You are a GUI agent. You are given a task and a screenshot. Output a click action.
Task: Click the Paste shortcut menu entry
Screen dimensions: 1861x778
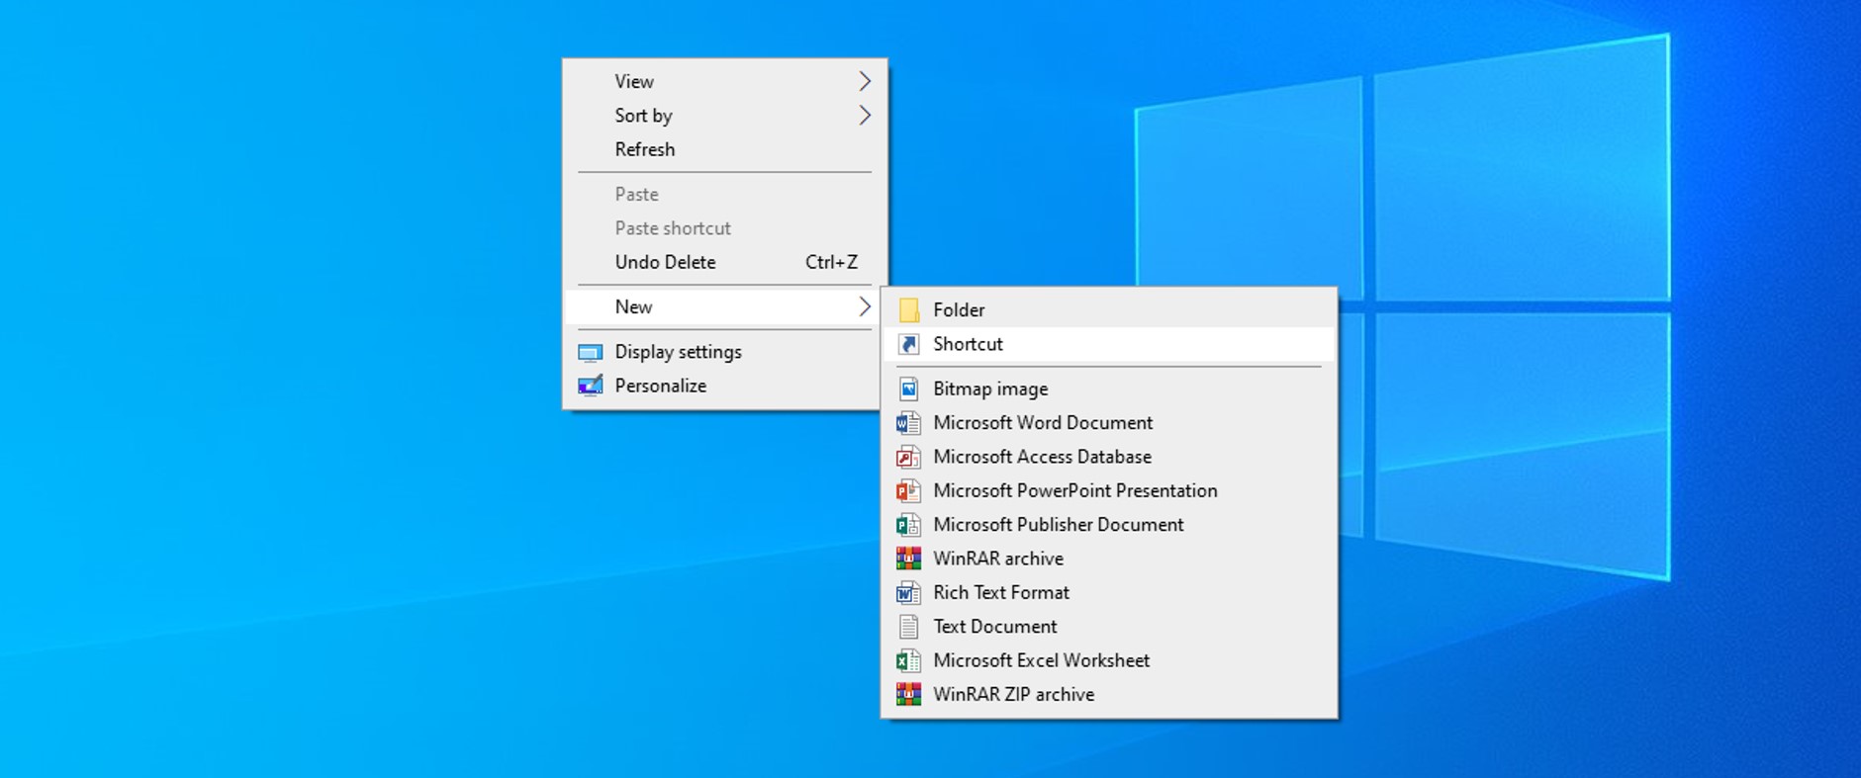coord(724,228)
